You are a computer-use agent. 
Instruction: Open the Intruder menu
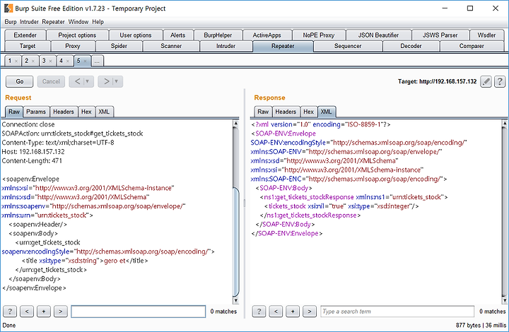(29, 22)
